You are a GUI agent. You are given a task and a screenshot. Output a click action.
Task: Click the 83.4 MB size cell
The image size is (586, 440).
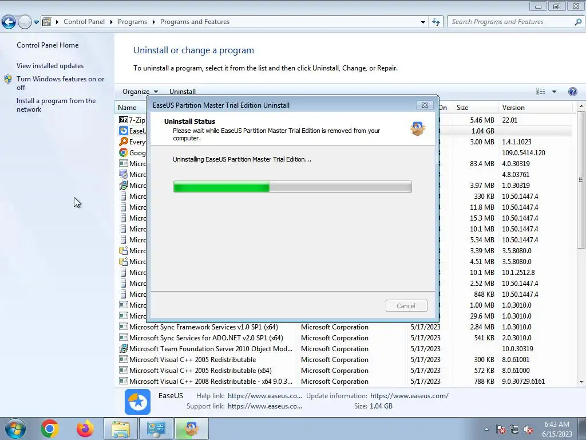[482, 163]
